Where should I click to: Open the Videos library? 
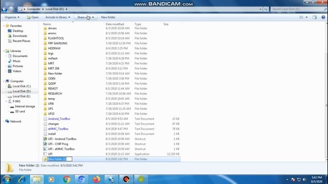[17, 71]
